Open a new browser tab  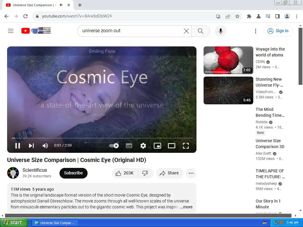coord(80,5)
